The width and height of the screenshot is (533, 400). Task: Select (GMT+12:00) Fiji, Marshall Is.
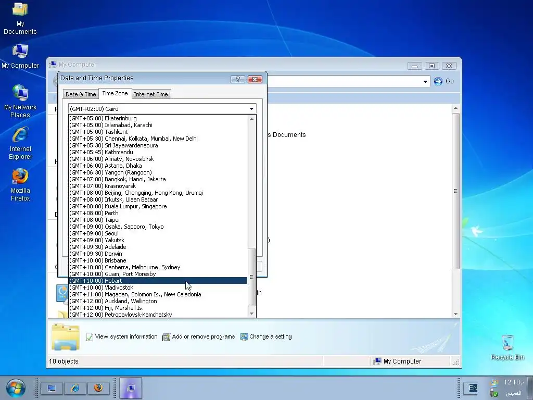(x=158, y=308)
